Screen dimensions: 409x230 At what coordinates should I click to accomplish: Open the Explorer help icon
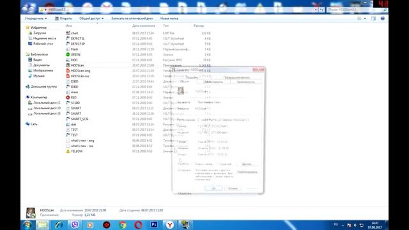tap(383, 19)
